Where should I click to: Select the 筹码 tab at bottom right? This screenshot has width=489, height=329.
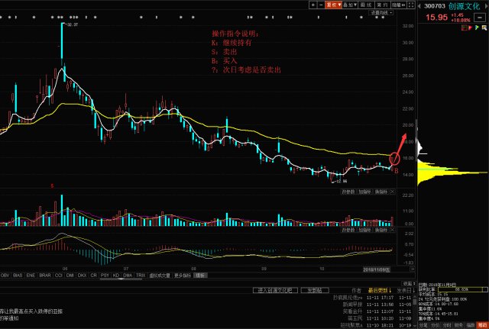coord(480,323)
